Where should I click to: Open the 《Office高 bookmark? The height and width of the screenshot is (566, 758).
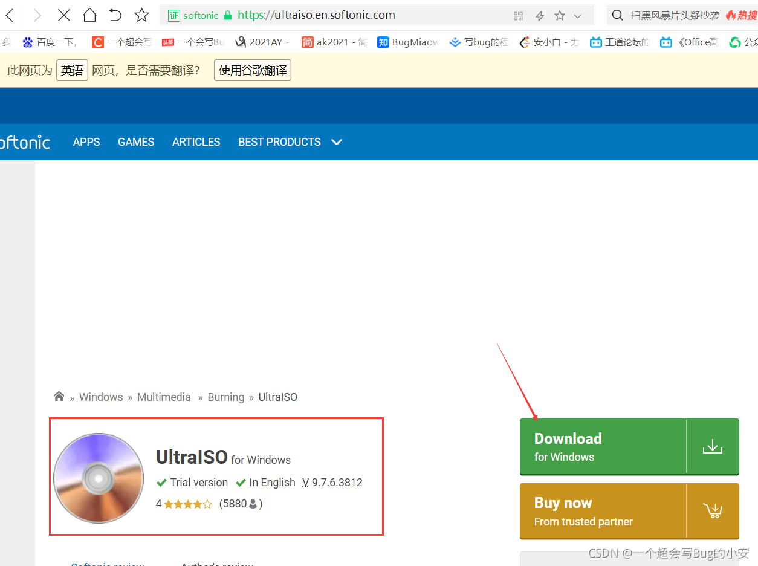[x=690, y=42]
